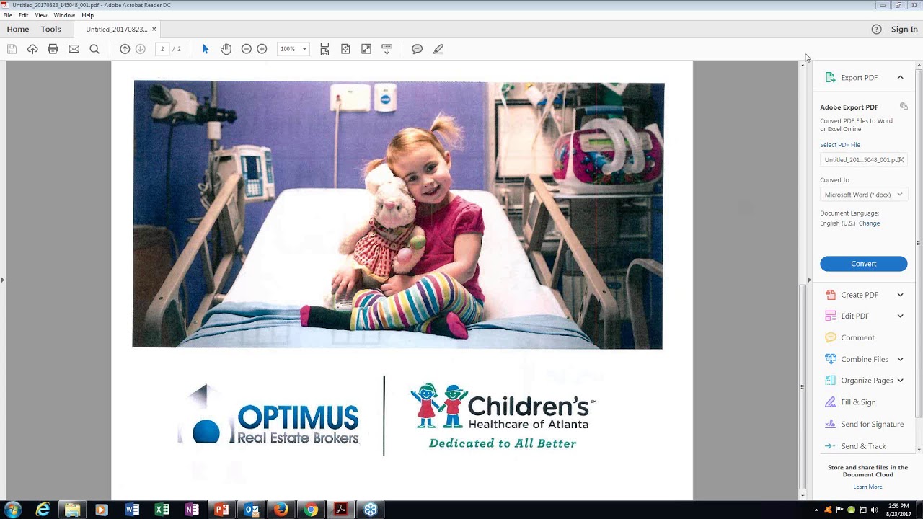Click the fit width scrolling icon
The height and width of the screenshot is (519, 923).
(324, 49)
